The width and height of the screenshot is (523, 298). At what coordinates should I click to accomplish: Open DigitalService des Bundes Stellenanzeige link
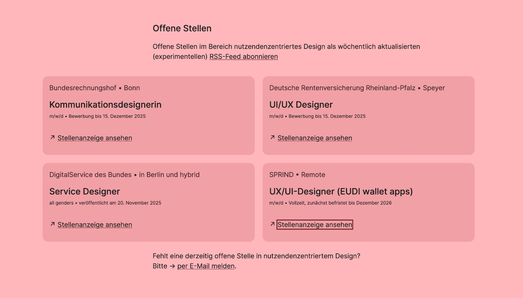click(95, 225)
